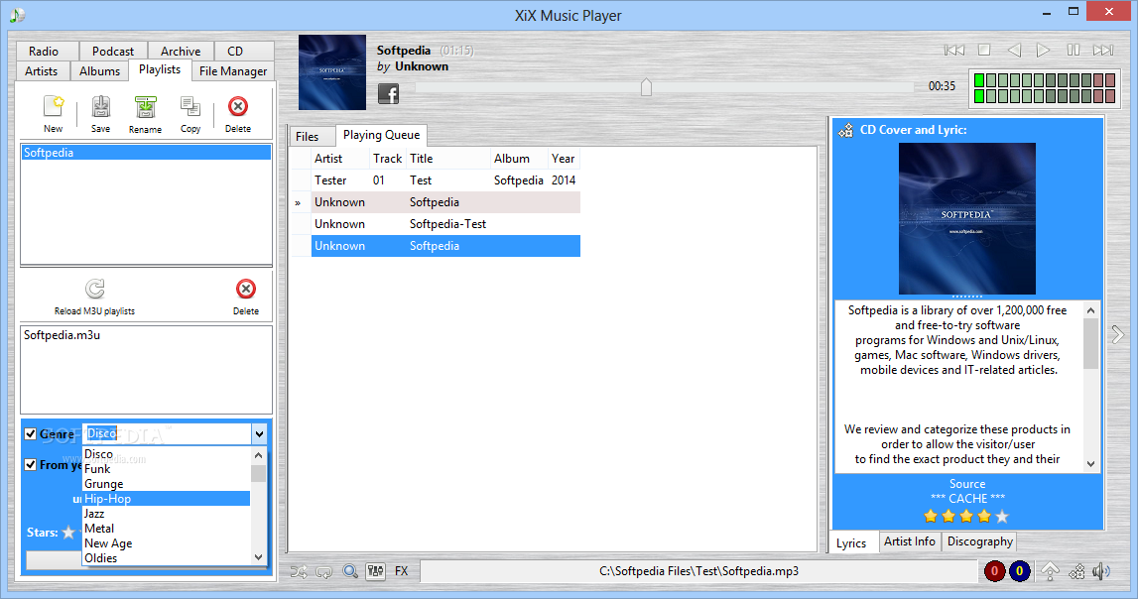1138x599 pixels.
Task: Uncheck the From year checkbox
Action: pyautogui.click(x=31, y=465)
